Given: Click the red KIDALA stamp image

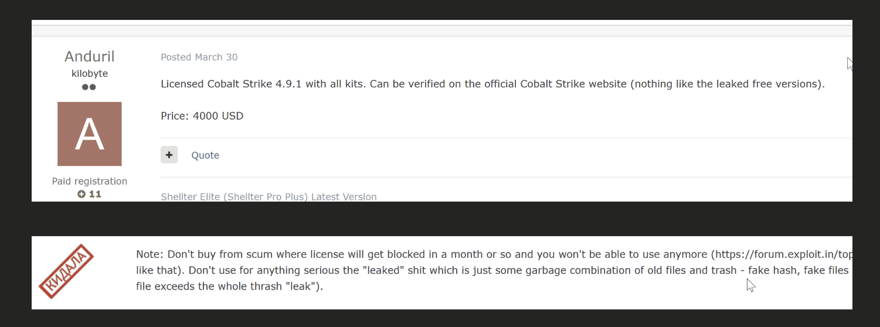Looking at the screenshot, I should pyautogui.click(x=66, y=270).
